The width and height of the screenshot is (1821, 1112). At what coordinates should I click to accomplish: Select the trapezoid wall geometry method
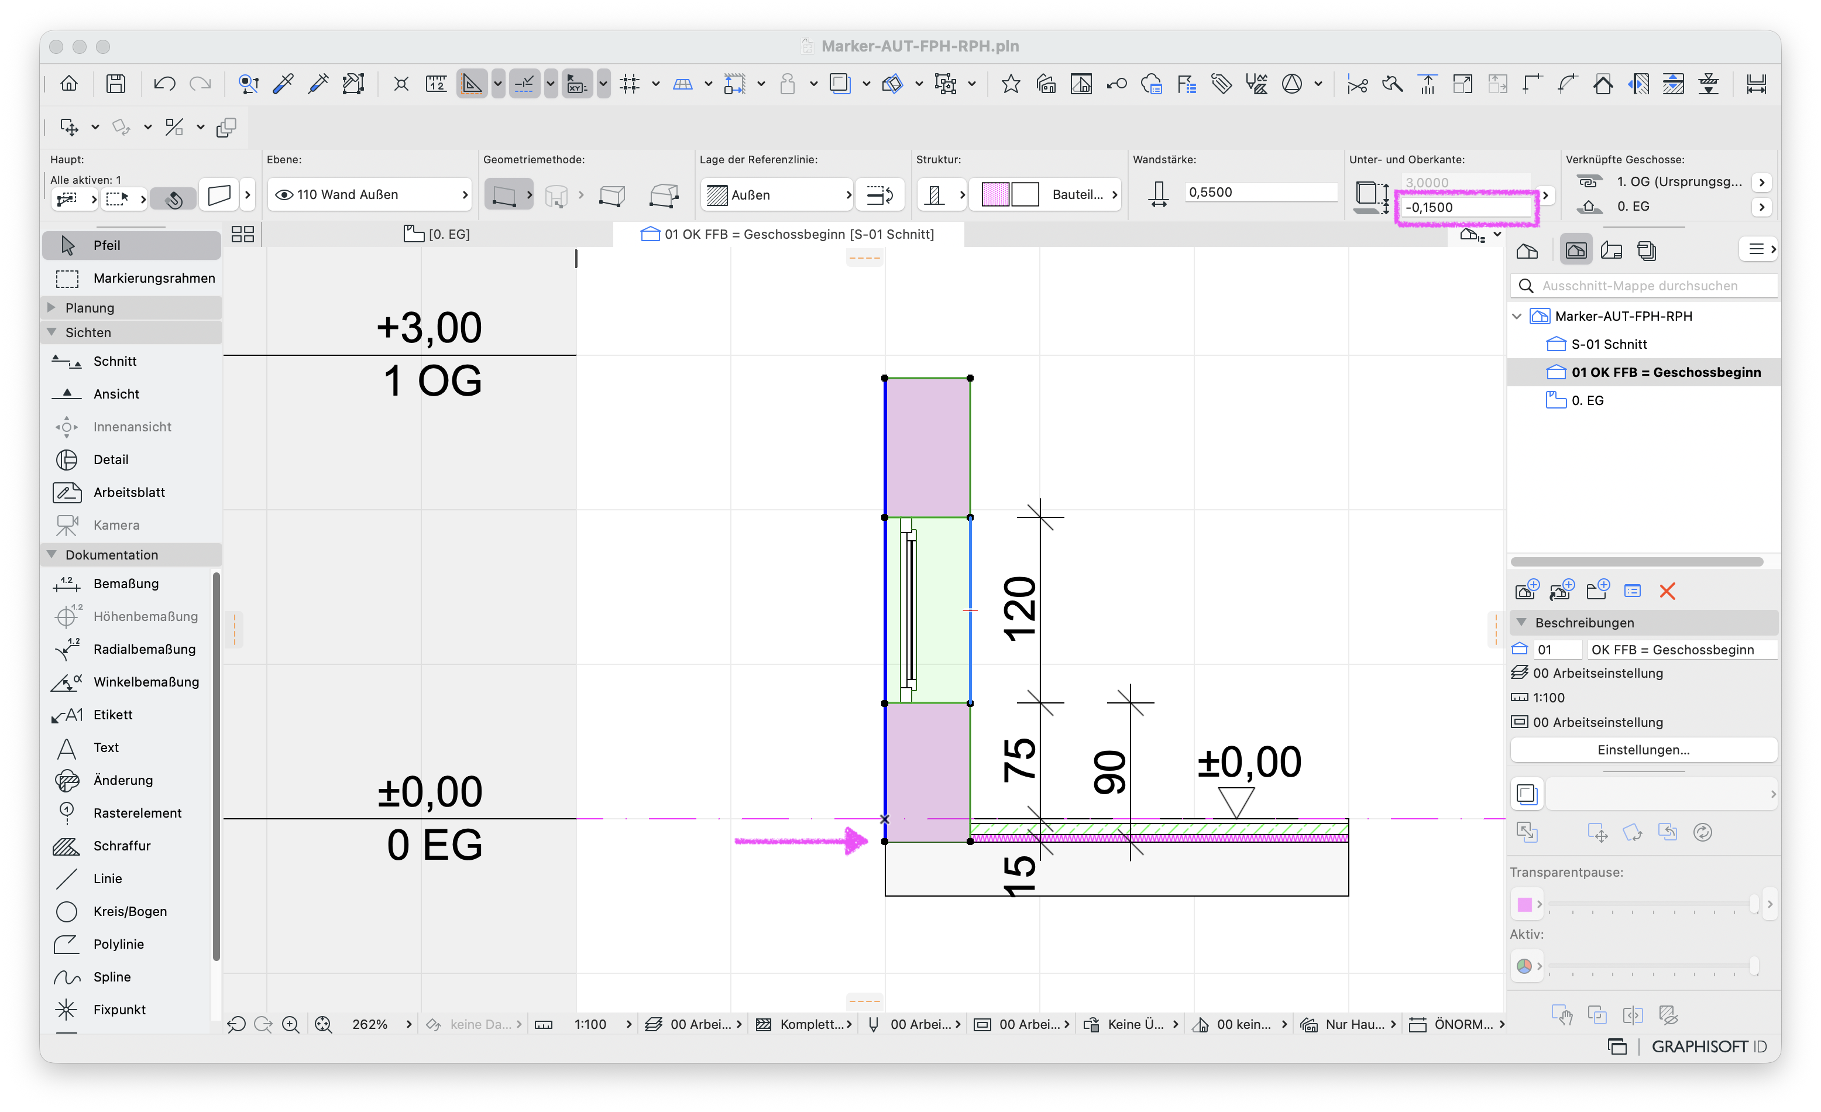(x=612, y=195)
